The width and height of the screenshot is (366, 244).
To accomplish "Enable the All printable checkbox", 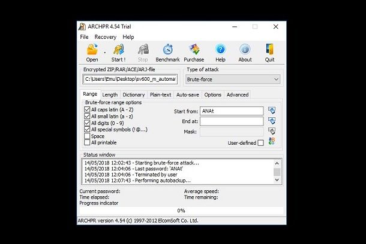I will click(x=87, y=142).
